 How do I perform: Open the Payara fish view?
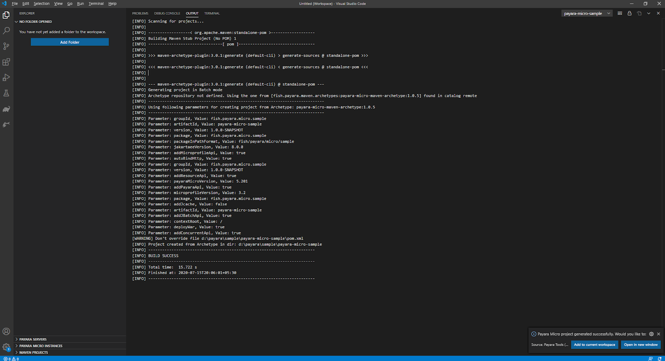click(6, 124)
